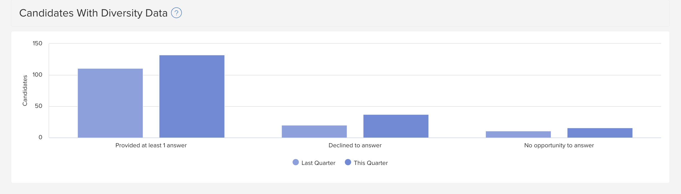Select Last Quarter bar for No opportunity to answer

(x=518, y=134)
